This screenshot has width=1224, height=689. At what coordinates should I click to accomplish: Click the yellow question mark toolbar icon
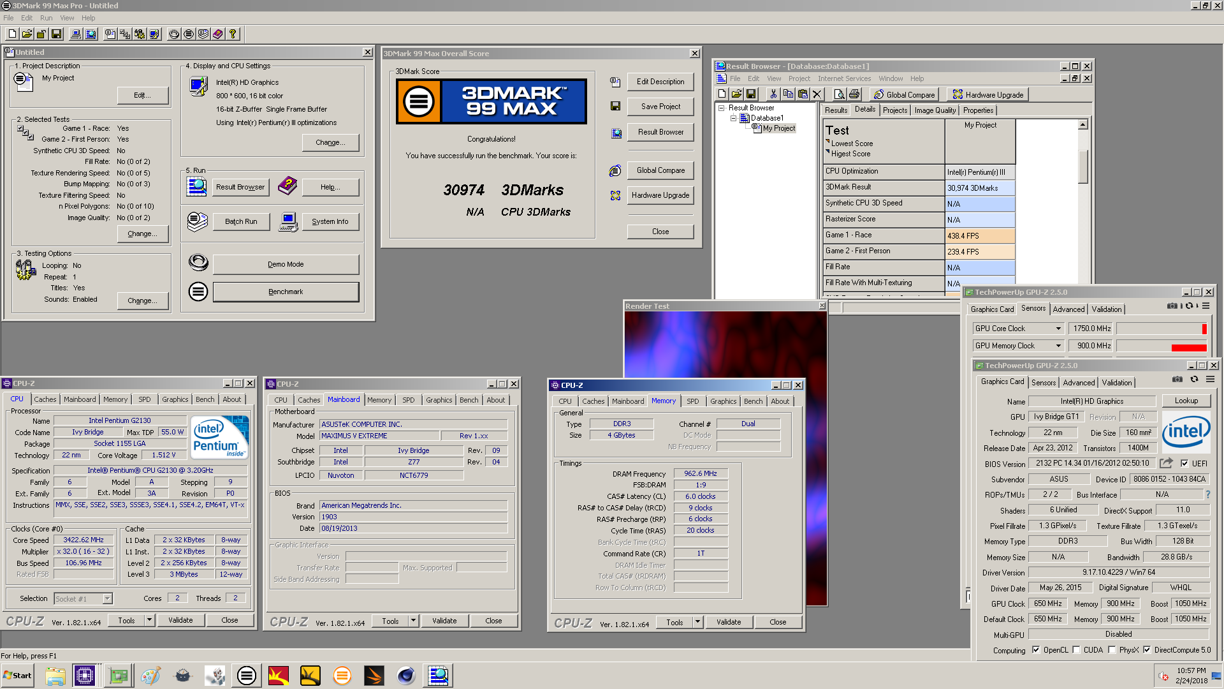pos(233,34)
